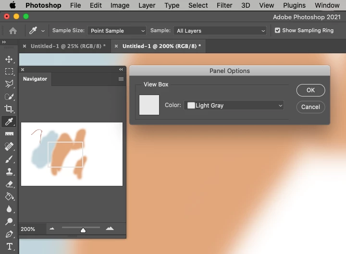The width and height of the screenshot is (346, 254).
Task: Select the Polygonal Lasso tool
Action: pyautogui.click(x=9, y=84)
